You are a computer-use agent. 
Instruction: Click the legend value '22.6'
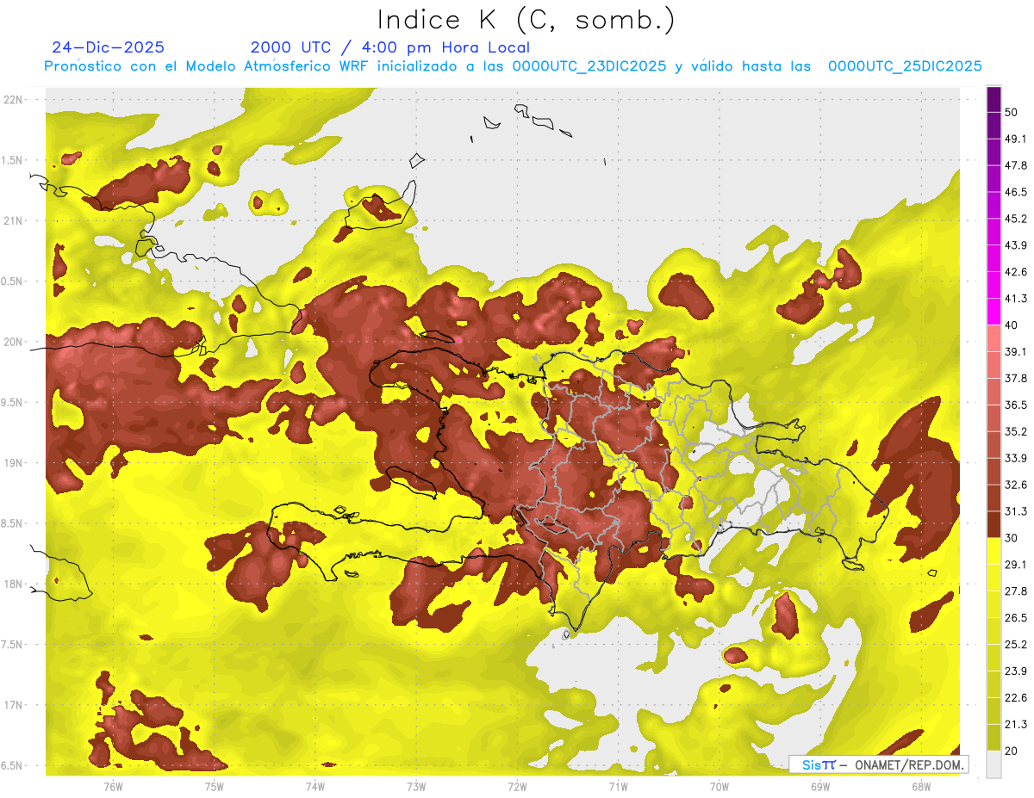1016,698
